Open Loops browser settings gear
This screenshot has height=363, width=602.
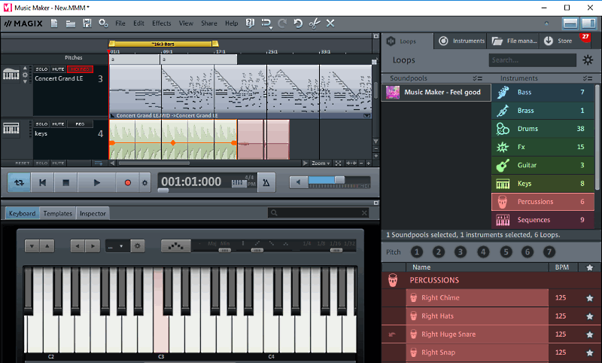tap(588, 60)
